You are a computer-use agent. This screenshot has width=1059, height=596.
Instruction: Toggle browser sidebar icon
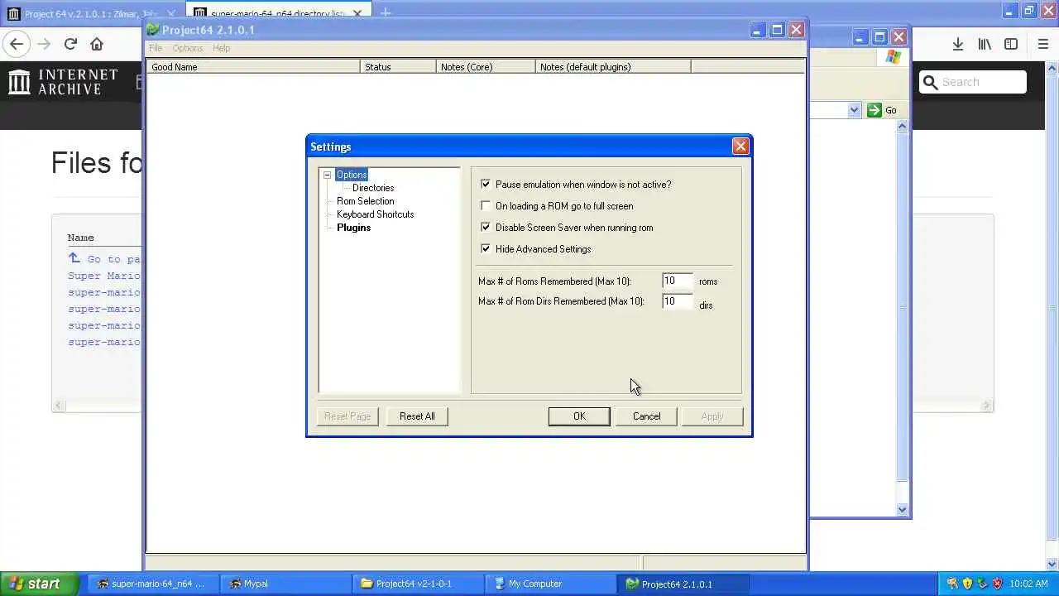[1011, 44]
